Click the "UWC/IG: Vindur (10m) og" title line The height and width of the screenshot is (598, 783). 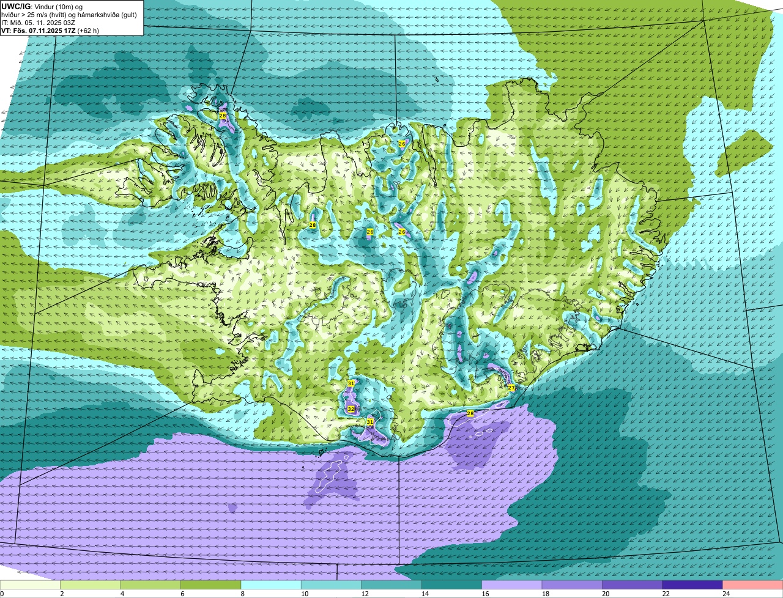coord(42,7)
